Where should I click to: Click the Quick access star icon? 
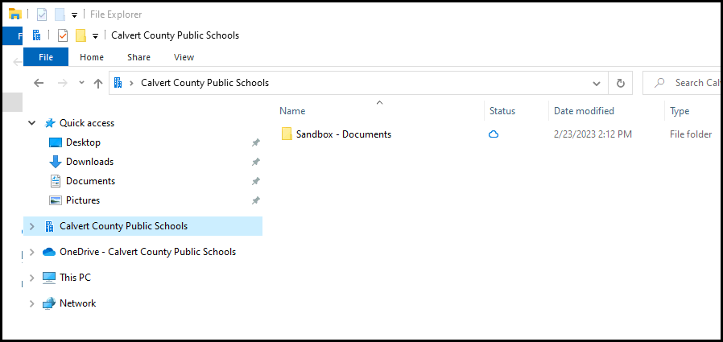[49, 123]
